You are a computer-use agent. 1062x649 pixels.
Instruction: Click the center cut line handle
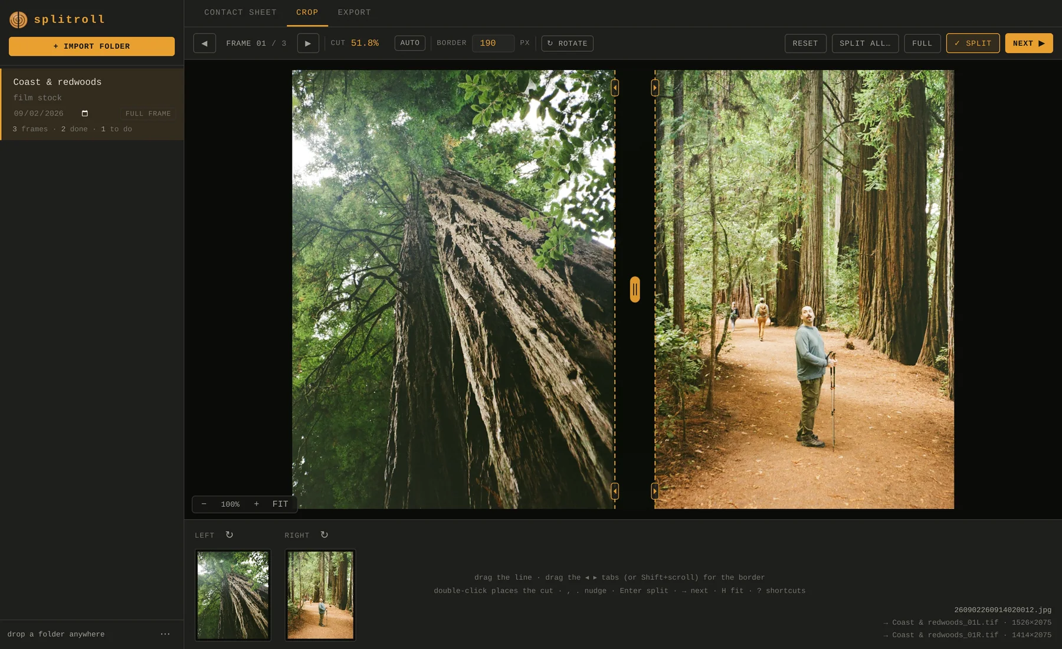pos(635,289)
